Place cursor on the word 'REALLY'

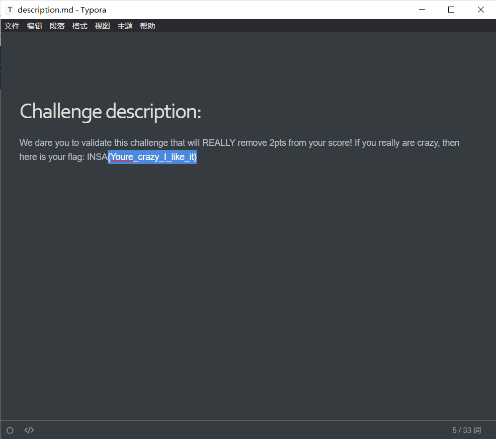click(219, 143)
